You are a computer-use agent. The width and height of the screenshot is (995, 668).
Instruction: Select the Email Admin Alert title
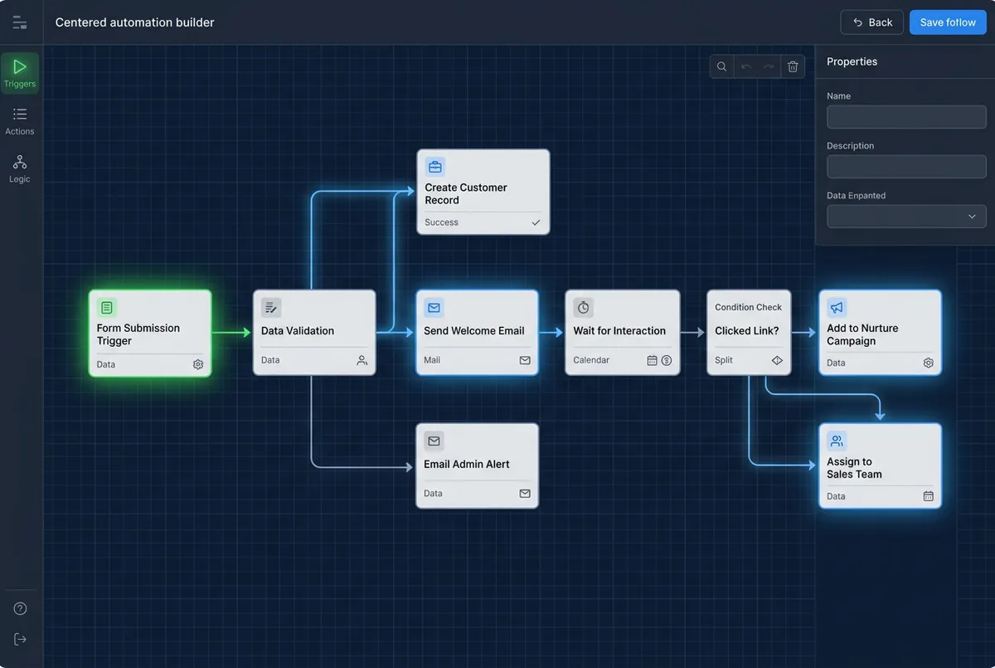point(467,464)
